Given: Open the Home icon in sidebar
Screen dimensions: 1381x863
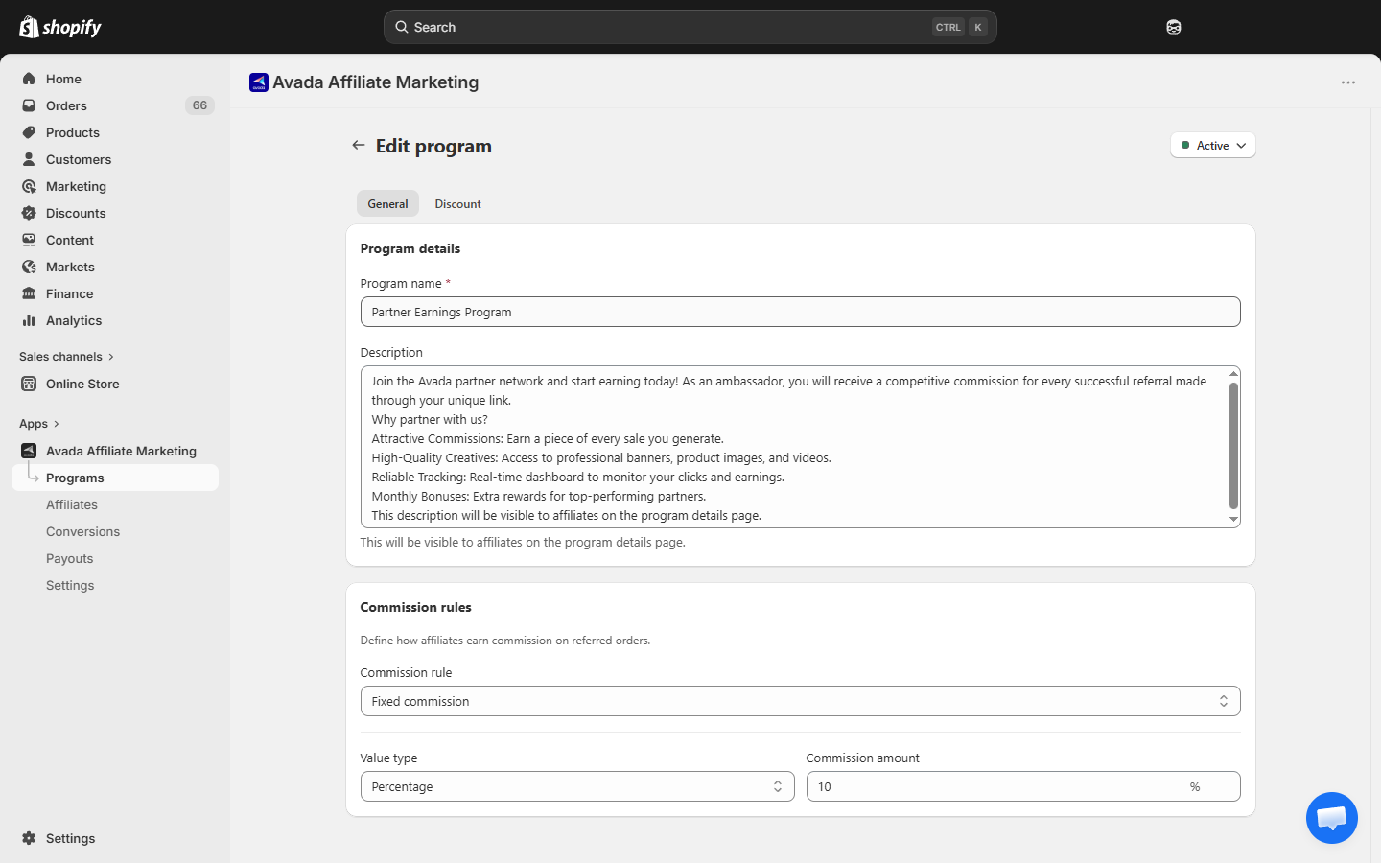Looking at the screenshot, I should [29, 79].
